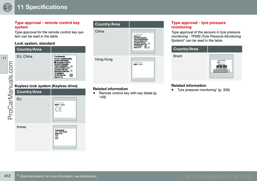Click "Related information" above the remote control key reference
257x181 pixels.
[111, 89]
